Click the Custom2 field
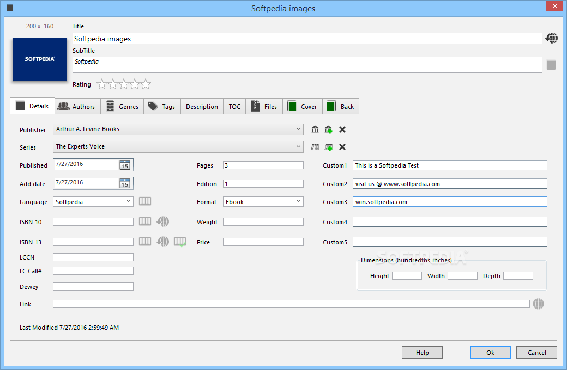Viewport: 567px width, 370px height. [x=450, y=184]
